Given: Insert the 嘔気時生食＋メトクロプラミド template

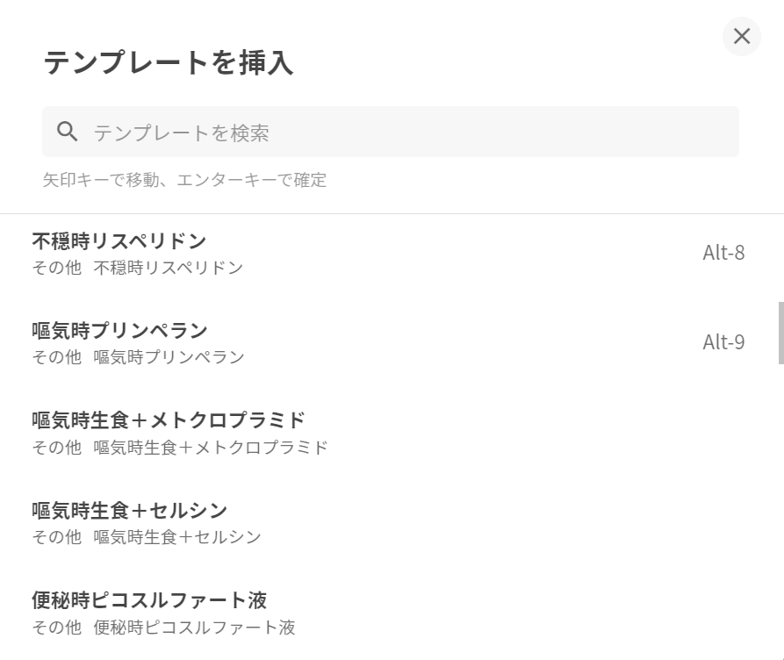Looking at the screenshot, I should coord(169,420).
